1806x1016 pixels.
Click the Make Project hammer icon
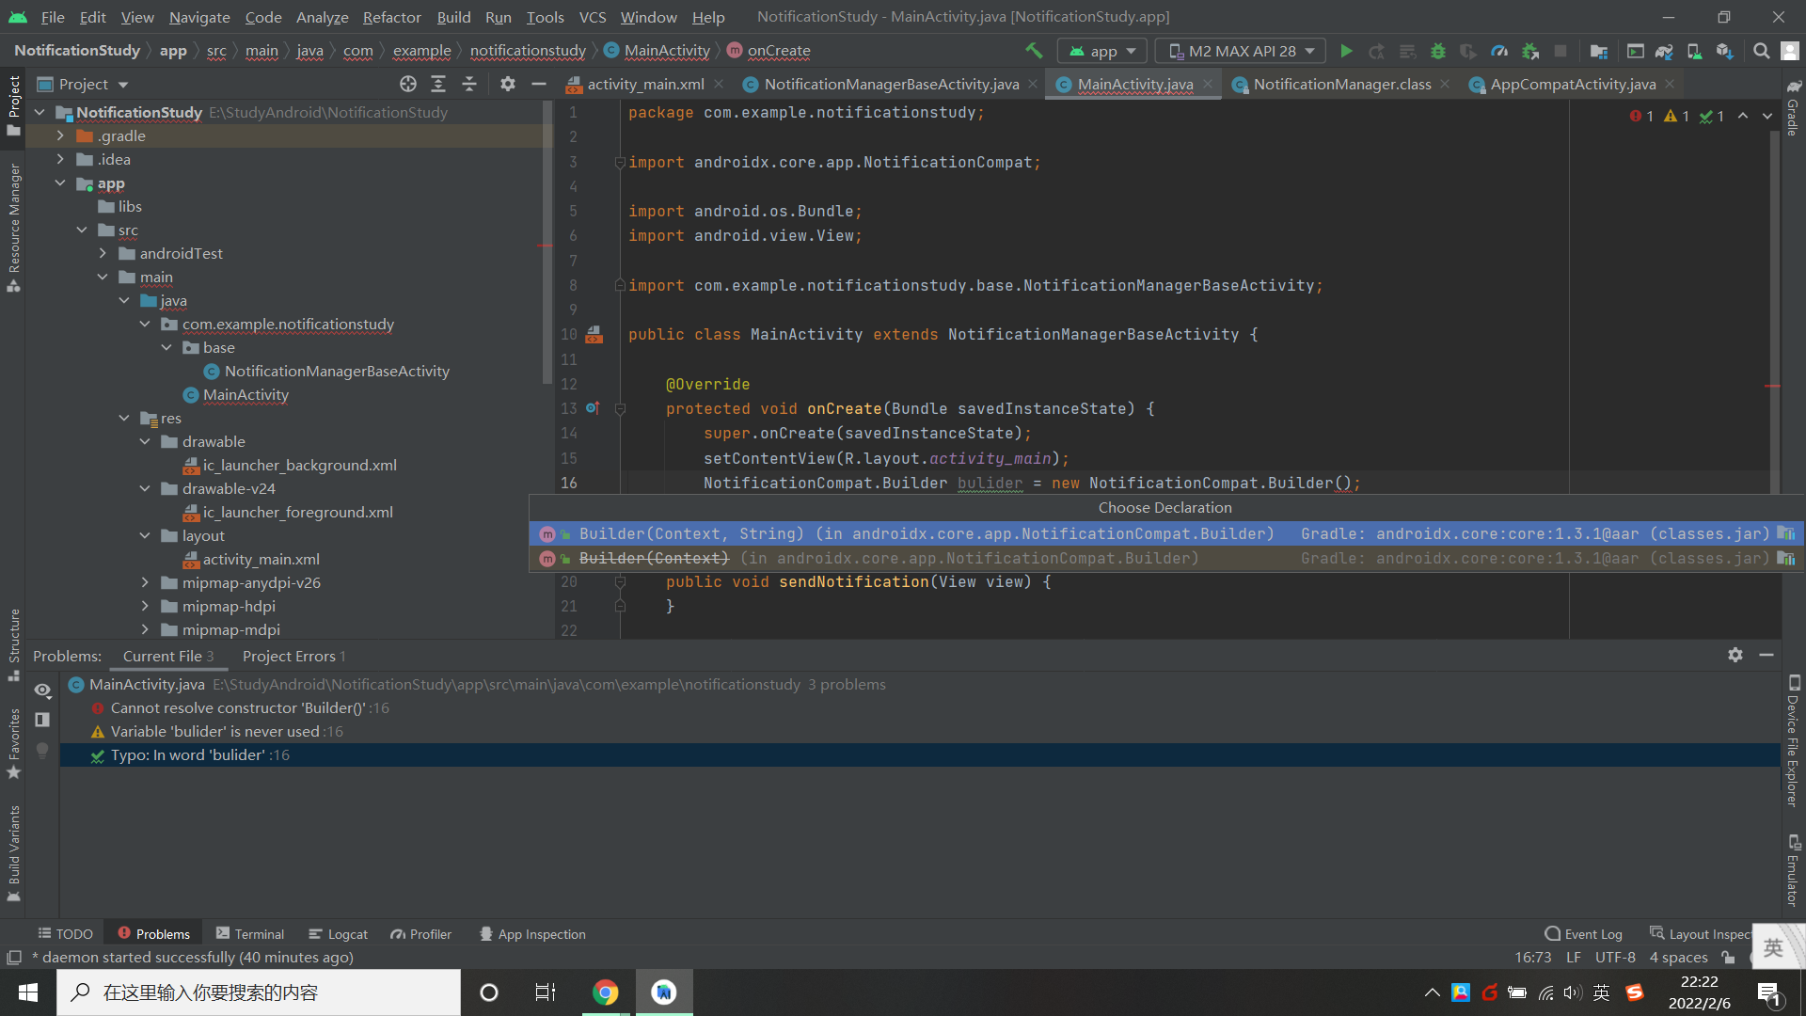point(1034,51)
